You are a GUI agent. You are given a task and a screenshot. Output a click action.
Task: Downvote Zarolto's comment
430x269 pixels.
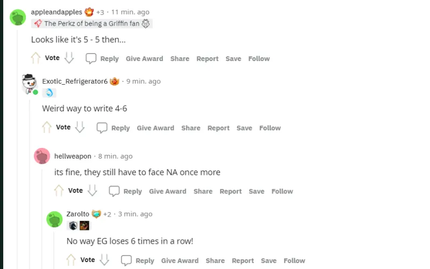pos(104,260)
